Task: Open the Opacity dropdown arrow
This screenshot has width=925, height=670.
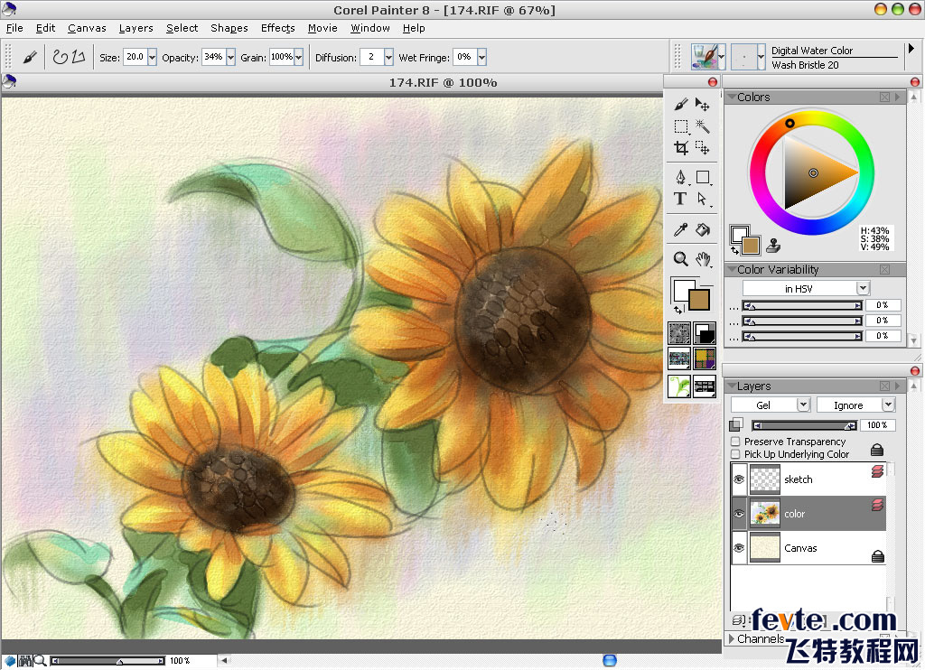Action: (x=230, y=57)
